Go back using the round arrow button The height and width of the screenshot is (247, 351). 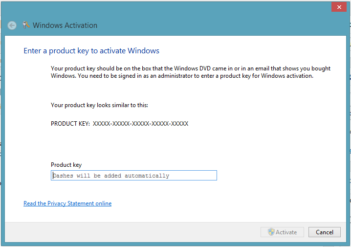(x=12, y=25)
